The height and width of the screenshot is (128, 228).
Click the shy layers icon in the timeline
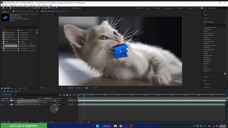tap(64, 95)
